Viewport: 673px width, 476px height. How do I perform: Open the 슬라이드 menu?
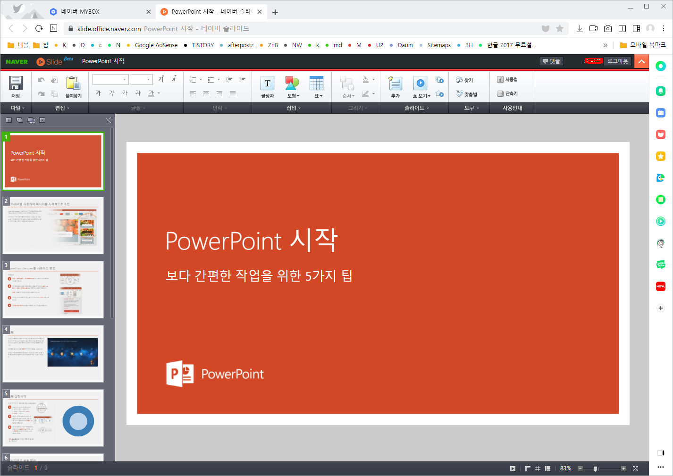pos(416,108)
